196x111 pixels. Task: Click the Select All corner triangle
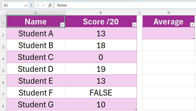pyautogui.click(x=4, y=13)
